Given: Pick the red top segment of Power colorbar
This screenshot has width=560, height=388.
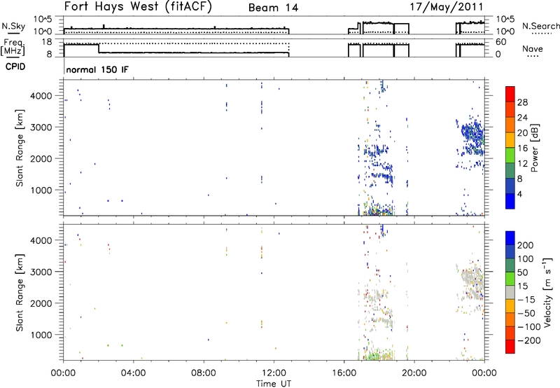Looking at the screenshot, I should point(510,94).
